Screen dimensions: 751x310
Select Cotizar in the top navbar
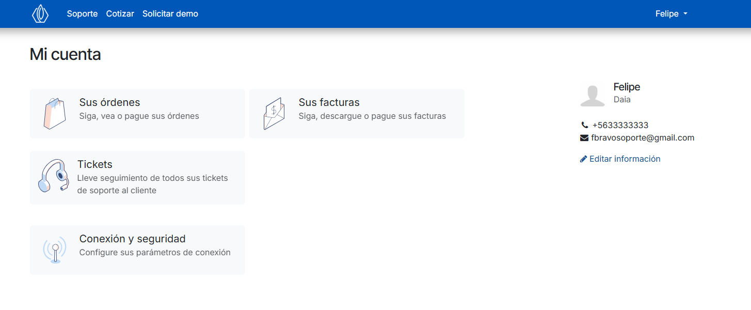click(120, 13)
